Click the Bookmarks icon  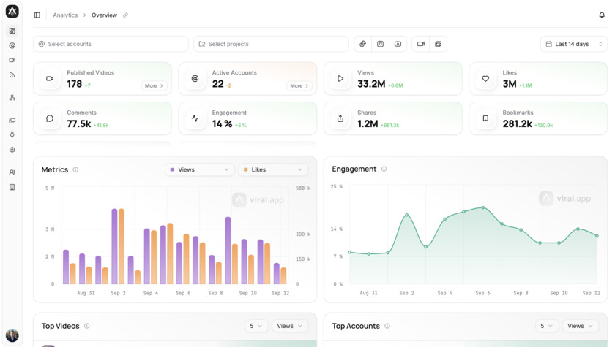(485, 118)
